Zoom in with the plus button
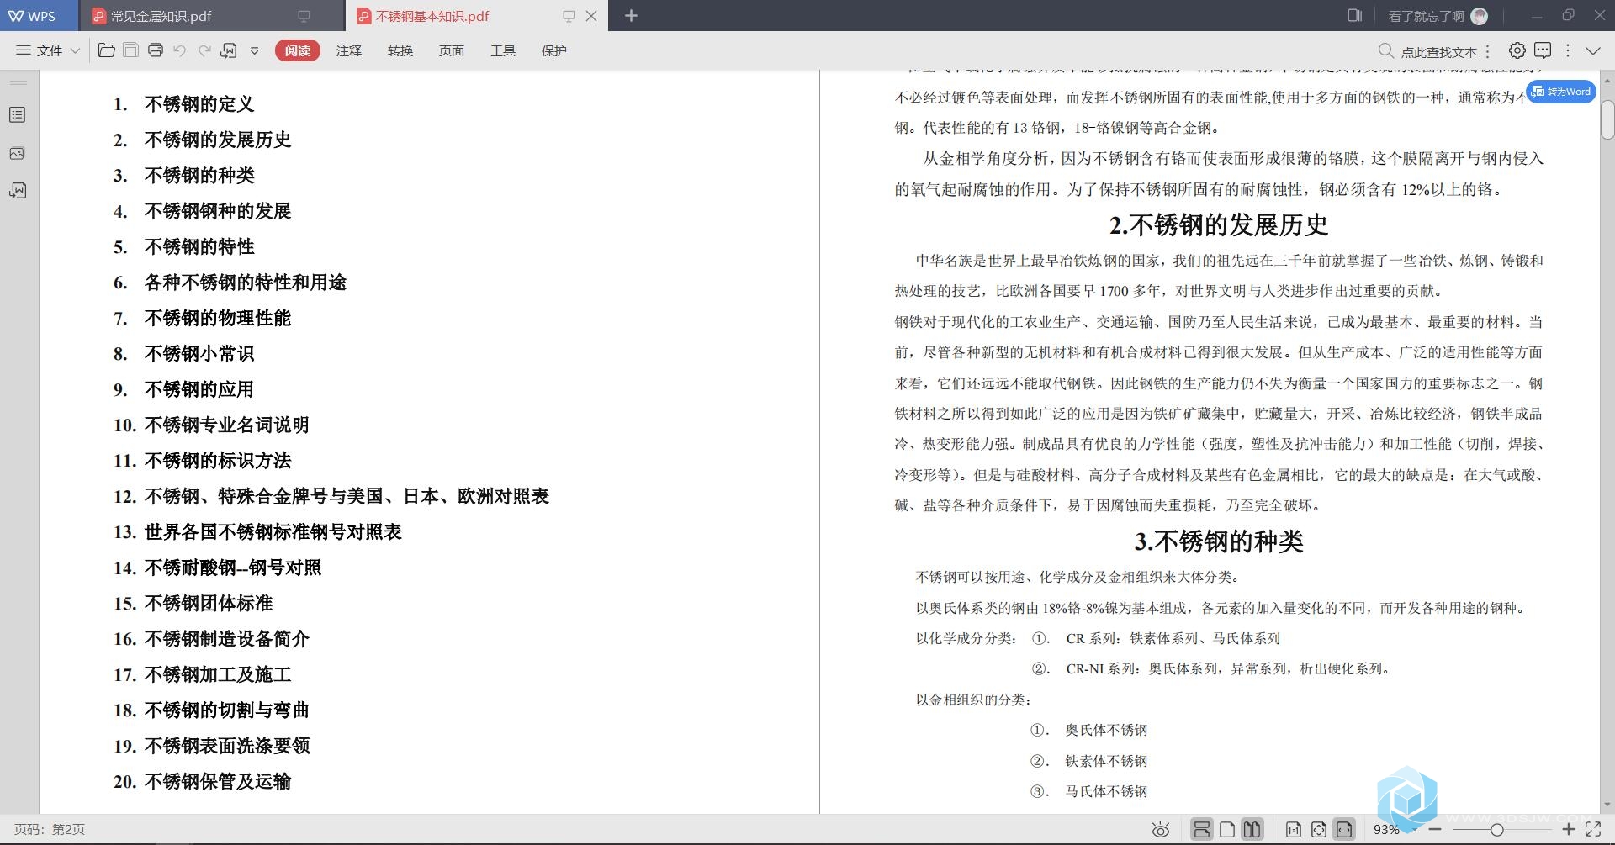The width and height of the screenshot is (1615, 845). (1568, 830)
